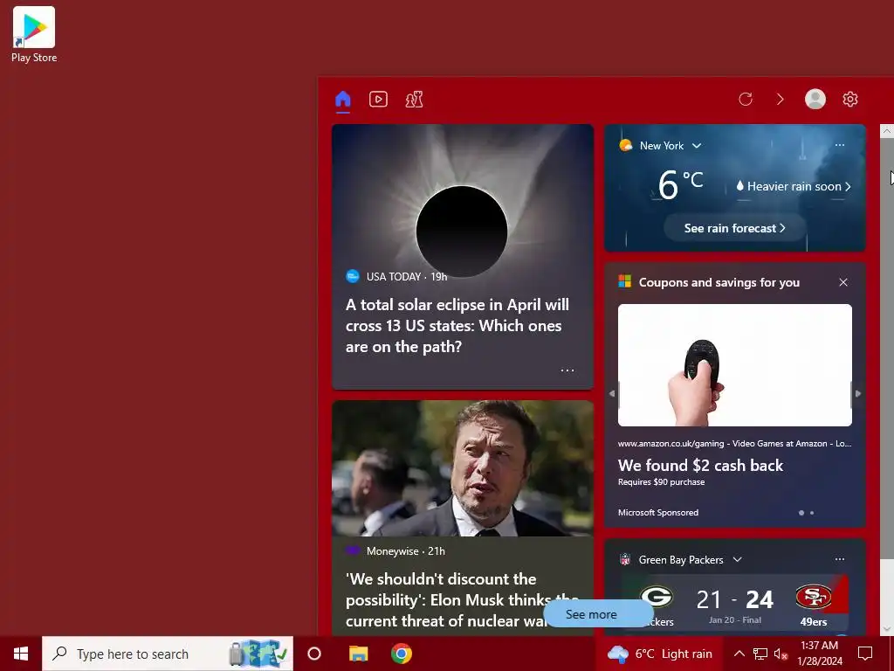Open network status tray icon
Viewport: 894px width, 671px height.
point(760,654)
